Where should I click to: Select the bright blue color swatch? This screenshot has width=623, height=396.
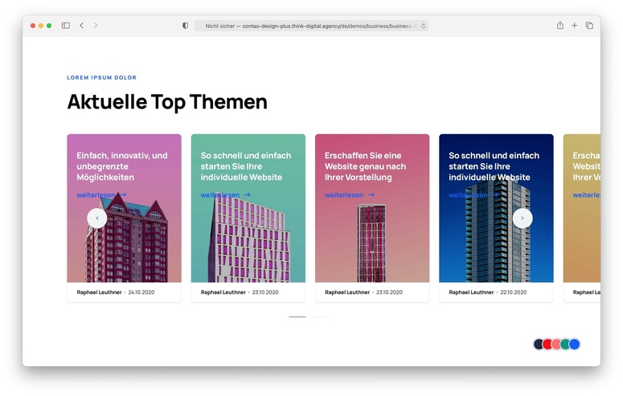tap(574, 344)
